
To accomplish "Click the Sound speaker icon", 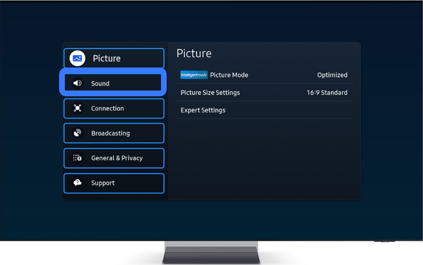I will [78, 83].
